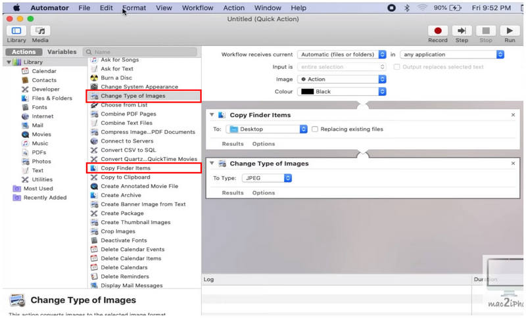Open the Image Action dropdown

click(341, 79)
